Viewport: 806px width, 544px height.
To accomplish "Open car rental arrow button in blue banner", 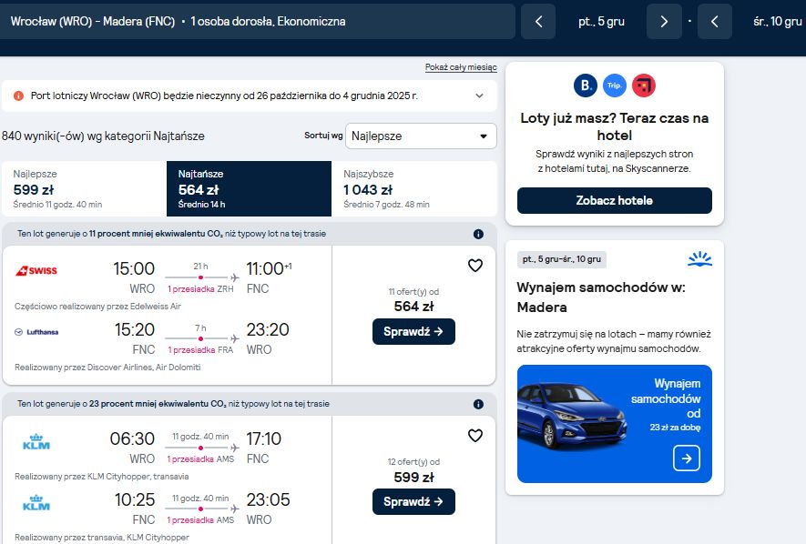I will click(686, 458).
